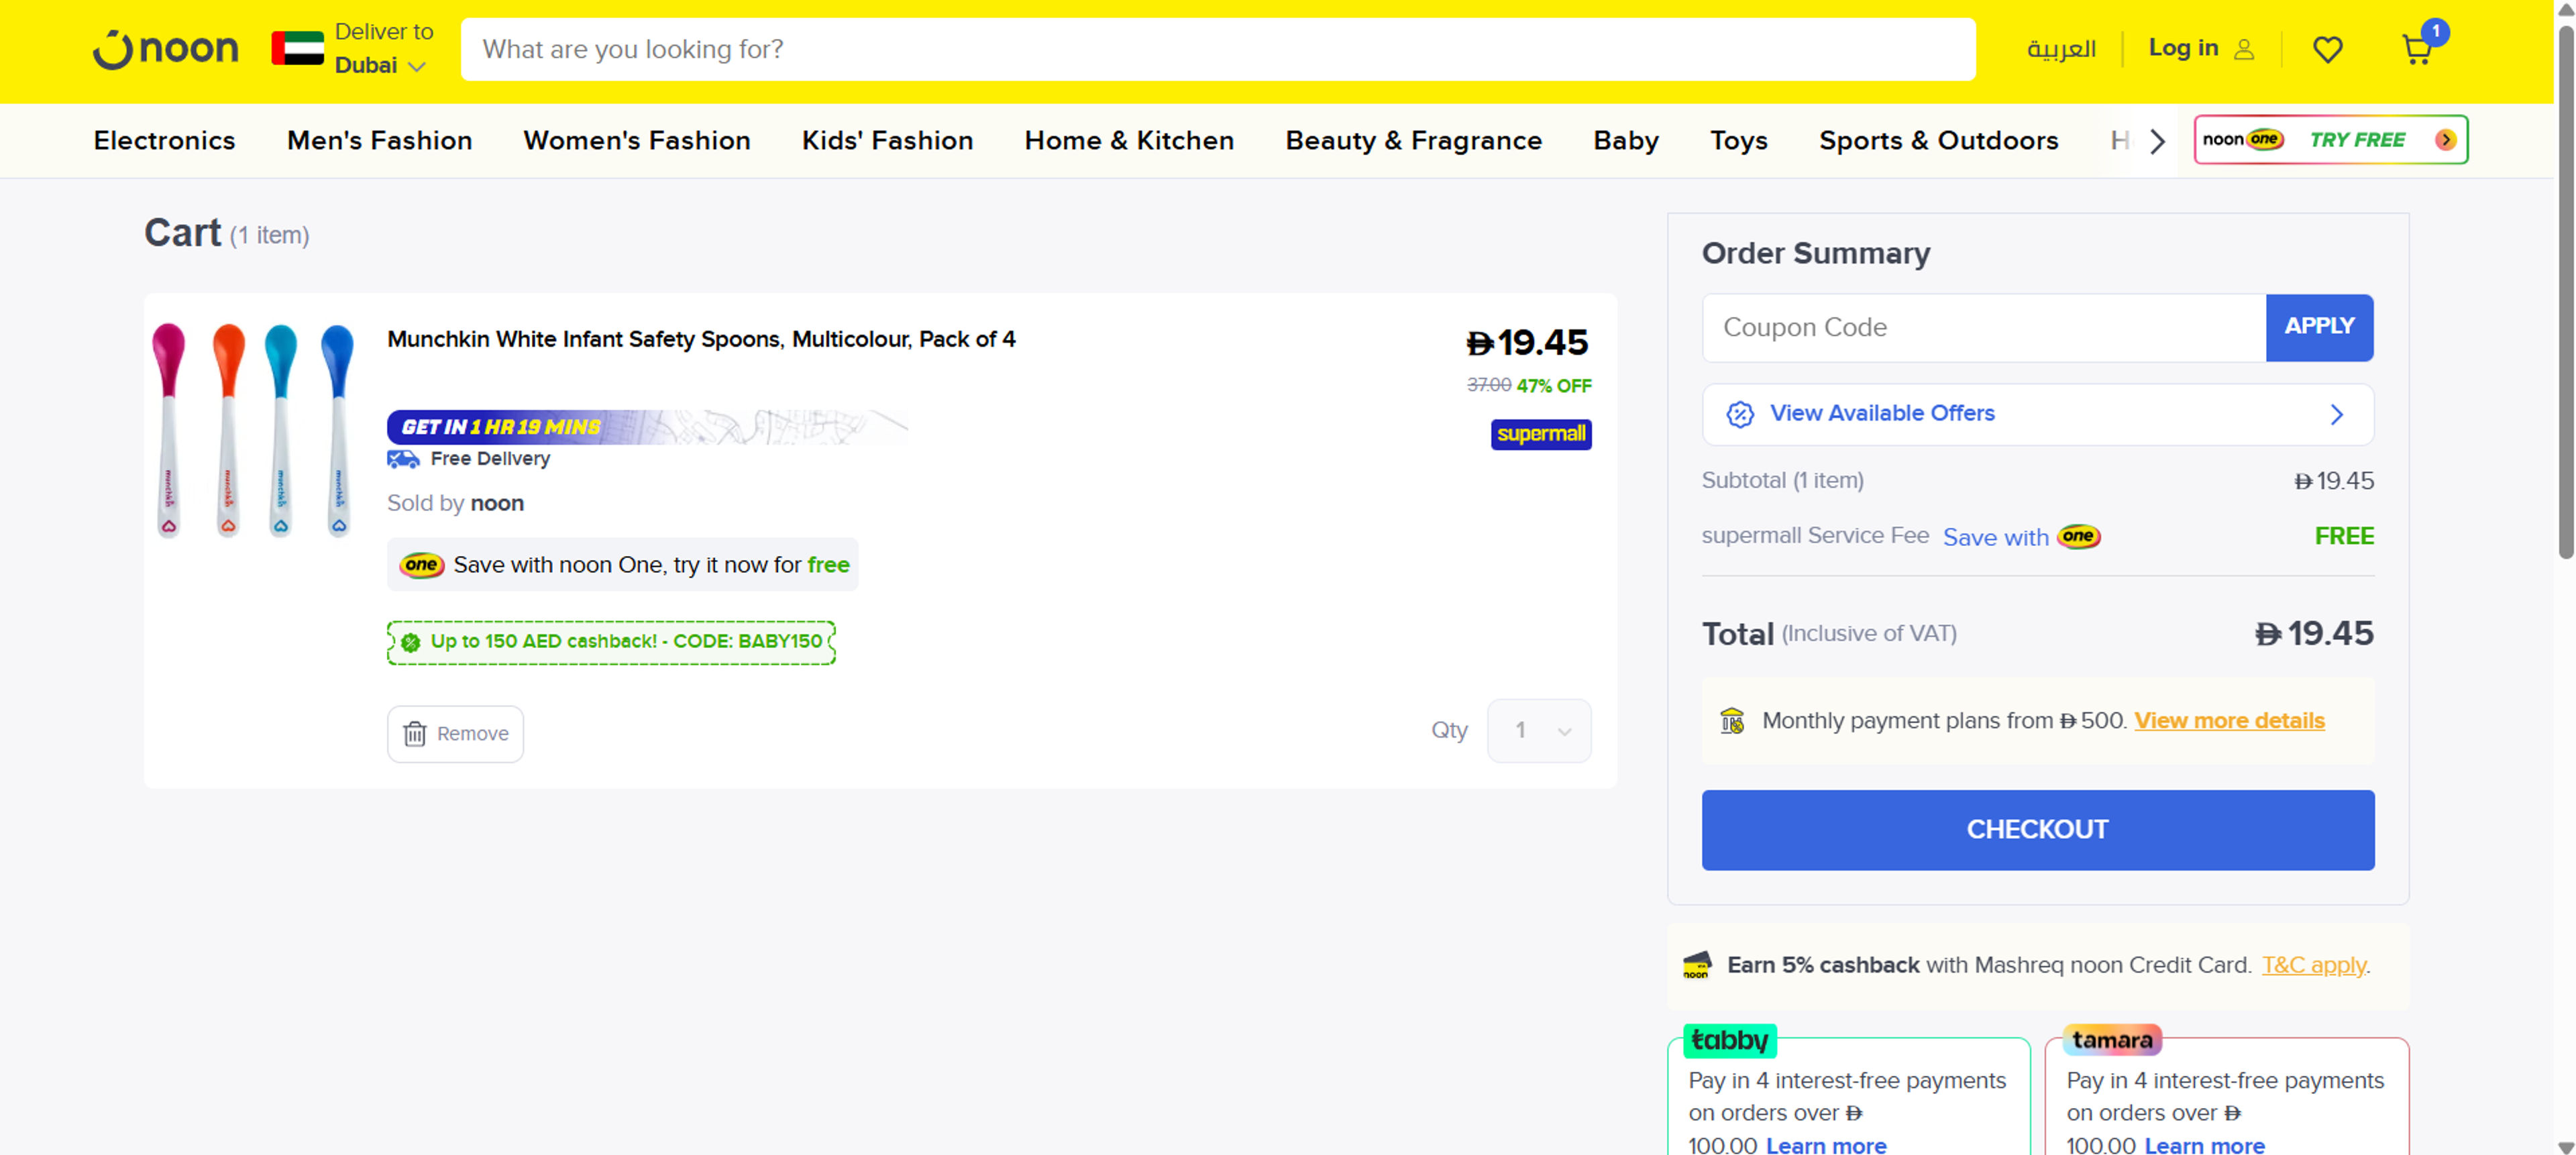Click the GET IN 1 HR 19 MINS banner

[x=647, y=427]
